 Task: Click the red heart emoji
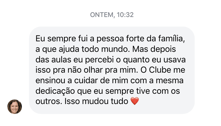click(x=134, y=102)
